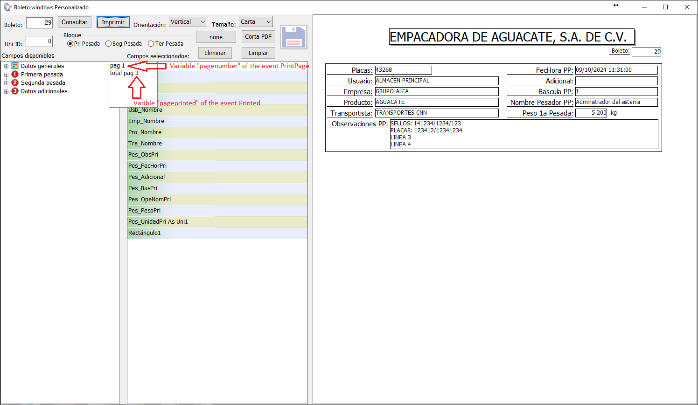Choose the Ter Pesada radio option

point(151,44)
